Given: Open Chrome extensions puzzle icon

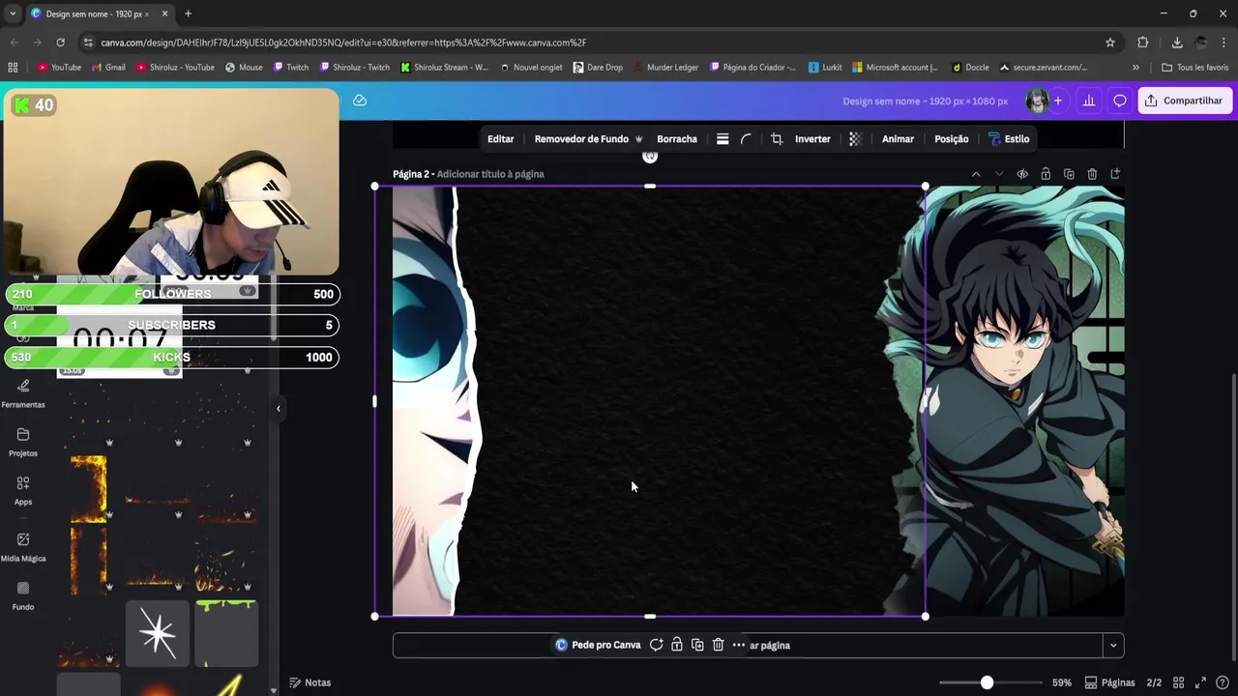Looking at the screenshot, I should [1143, 43].
